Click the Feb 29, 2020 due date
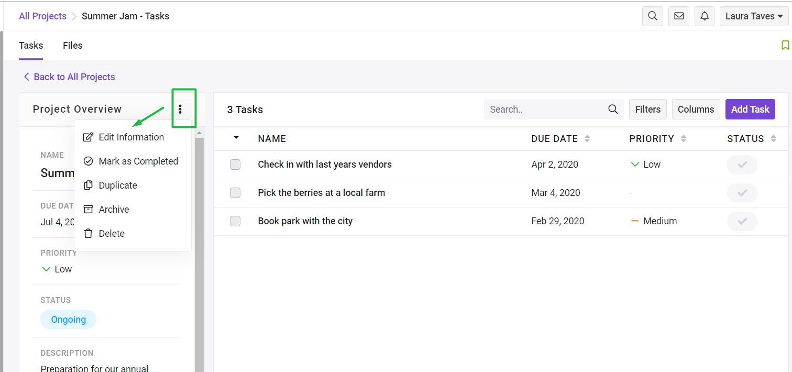The image size is (792, 372). [558, 221]
